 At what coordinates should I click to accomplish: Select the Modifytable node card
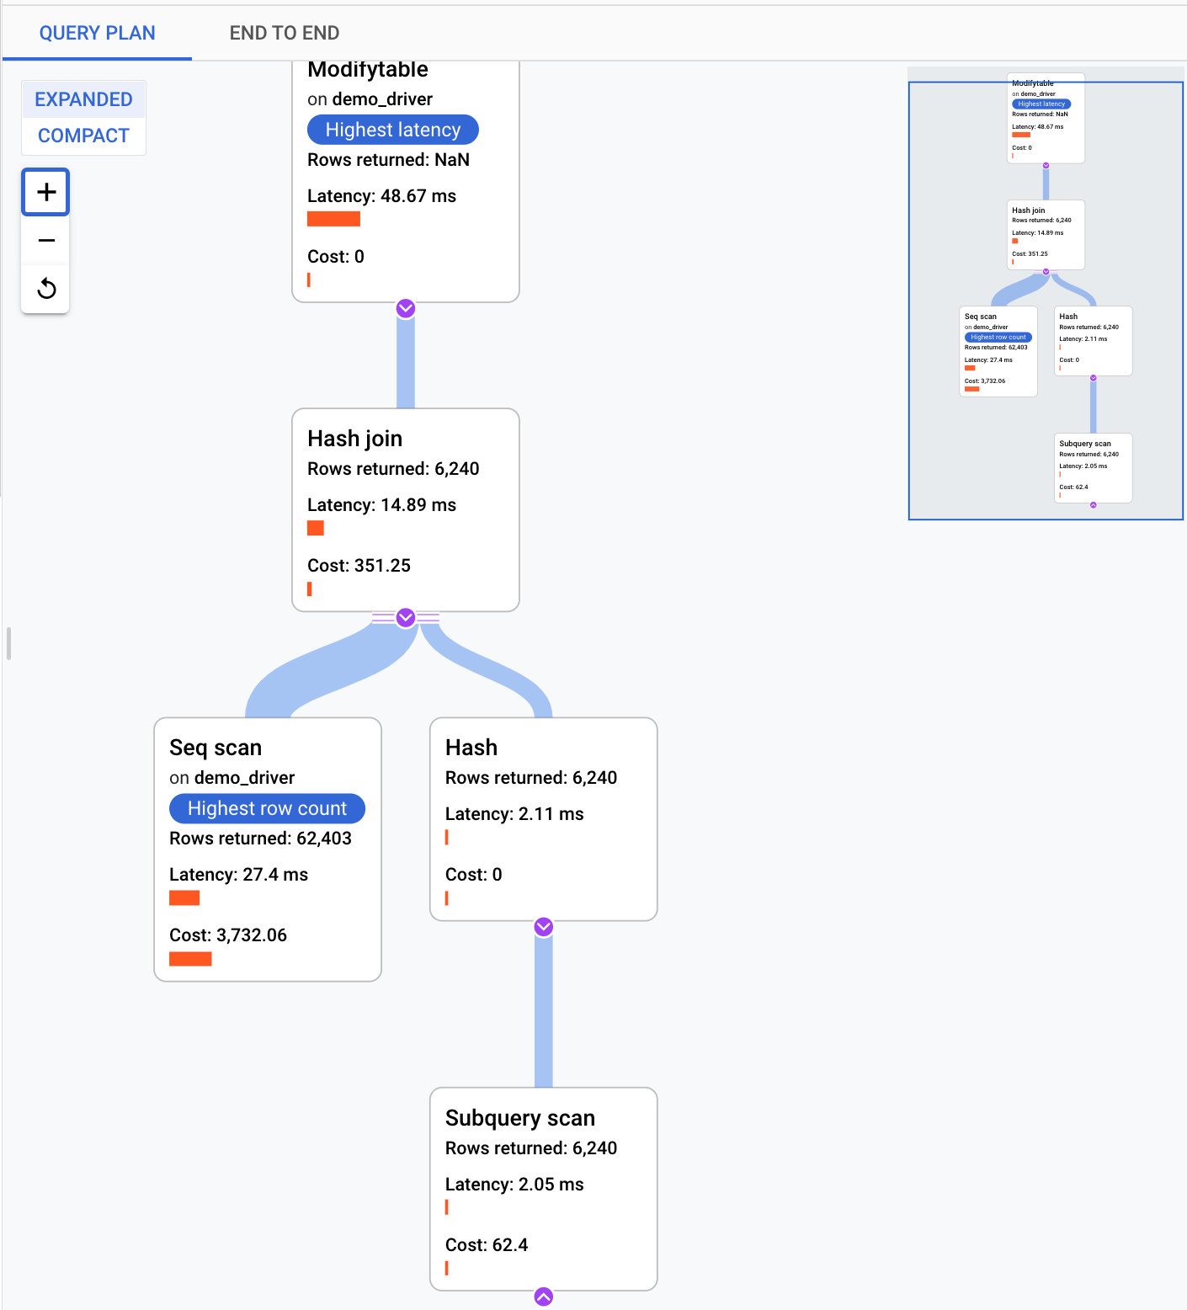(405, 168)
